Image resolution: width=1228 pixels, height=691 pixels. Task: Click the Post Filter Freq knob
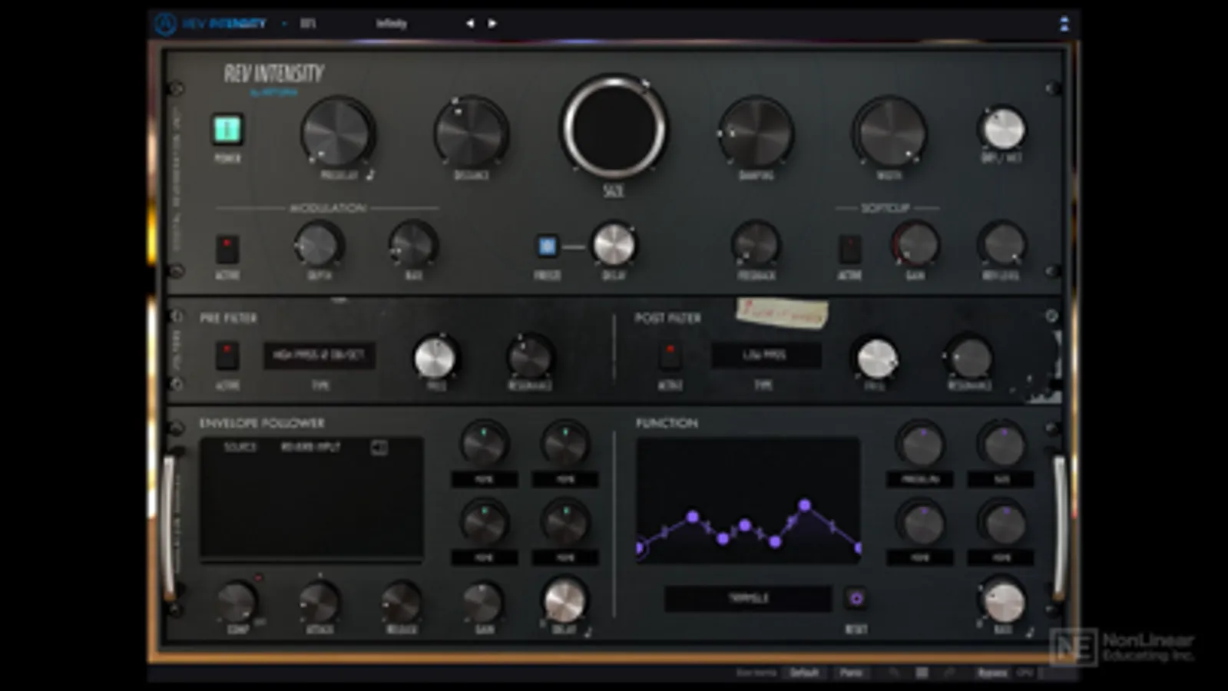coord(876,359)
